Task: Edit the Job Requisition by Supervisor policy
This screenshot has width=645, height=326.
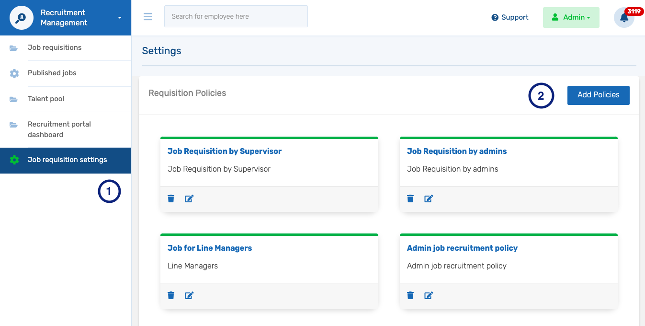Action: (189, 198)
